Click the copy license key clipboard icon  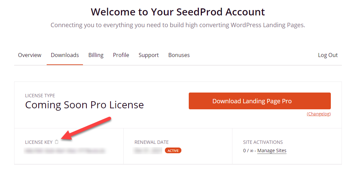coord(57,142)
